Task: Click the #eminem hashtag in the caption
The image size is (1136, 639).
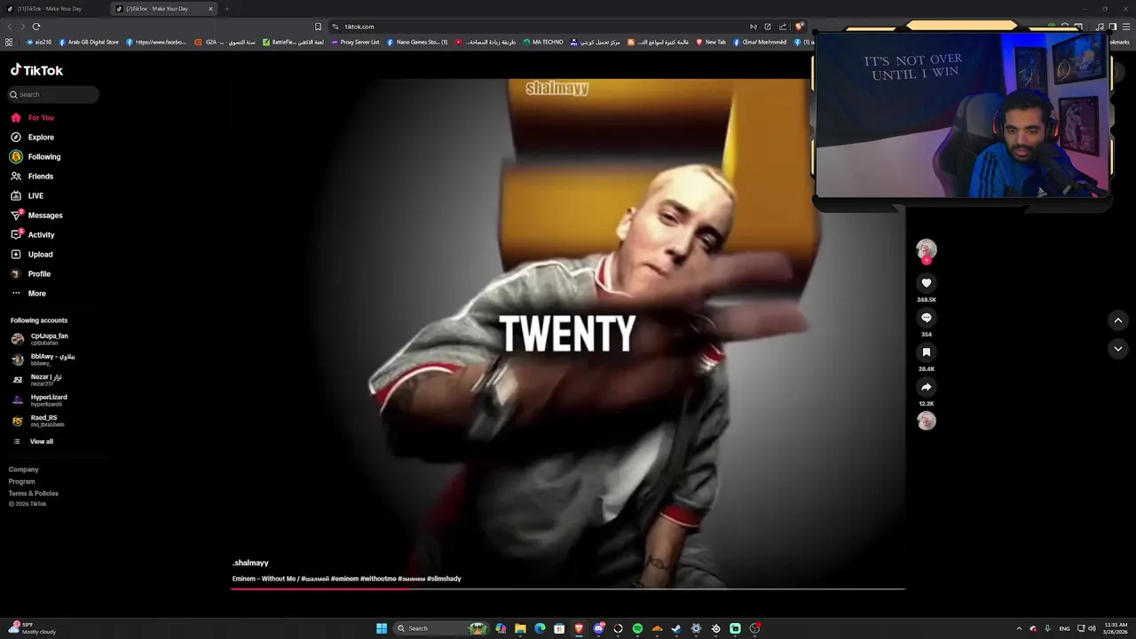Action: click(x=344, y=579)
